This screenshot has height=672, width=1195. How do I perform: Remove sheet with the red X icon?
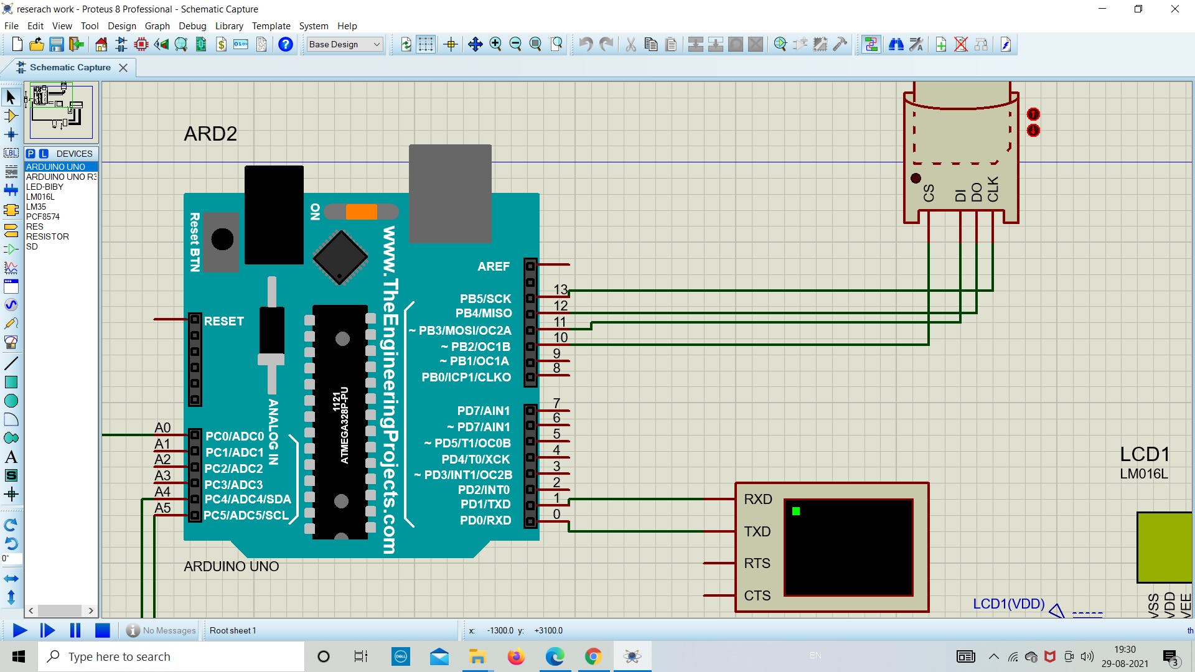pyautogui.click(x=961, y=44)
